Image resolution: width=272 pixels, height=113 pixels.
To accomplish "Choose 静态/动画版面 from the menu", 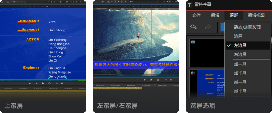I will (248, 27).
